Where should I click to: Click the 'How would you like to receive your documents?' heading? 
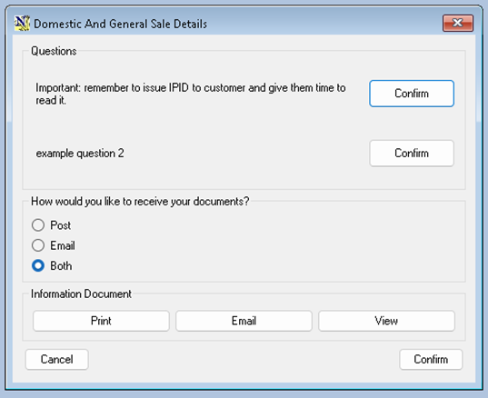click(140, 202)
